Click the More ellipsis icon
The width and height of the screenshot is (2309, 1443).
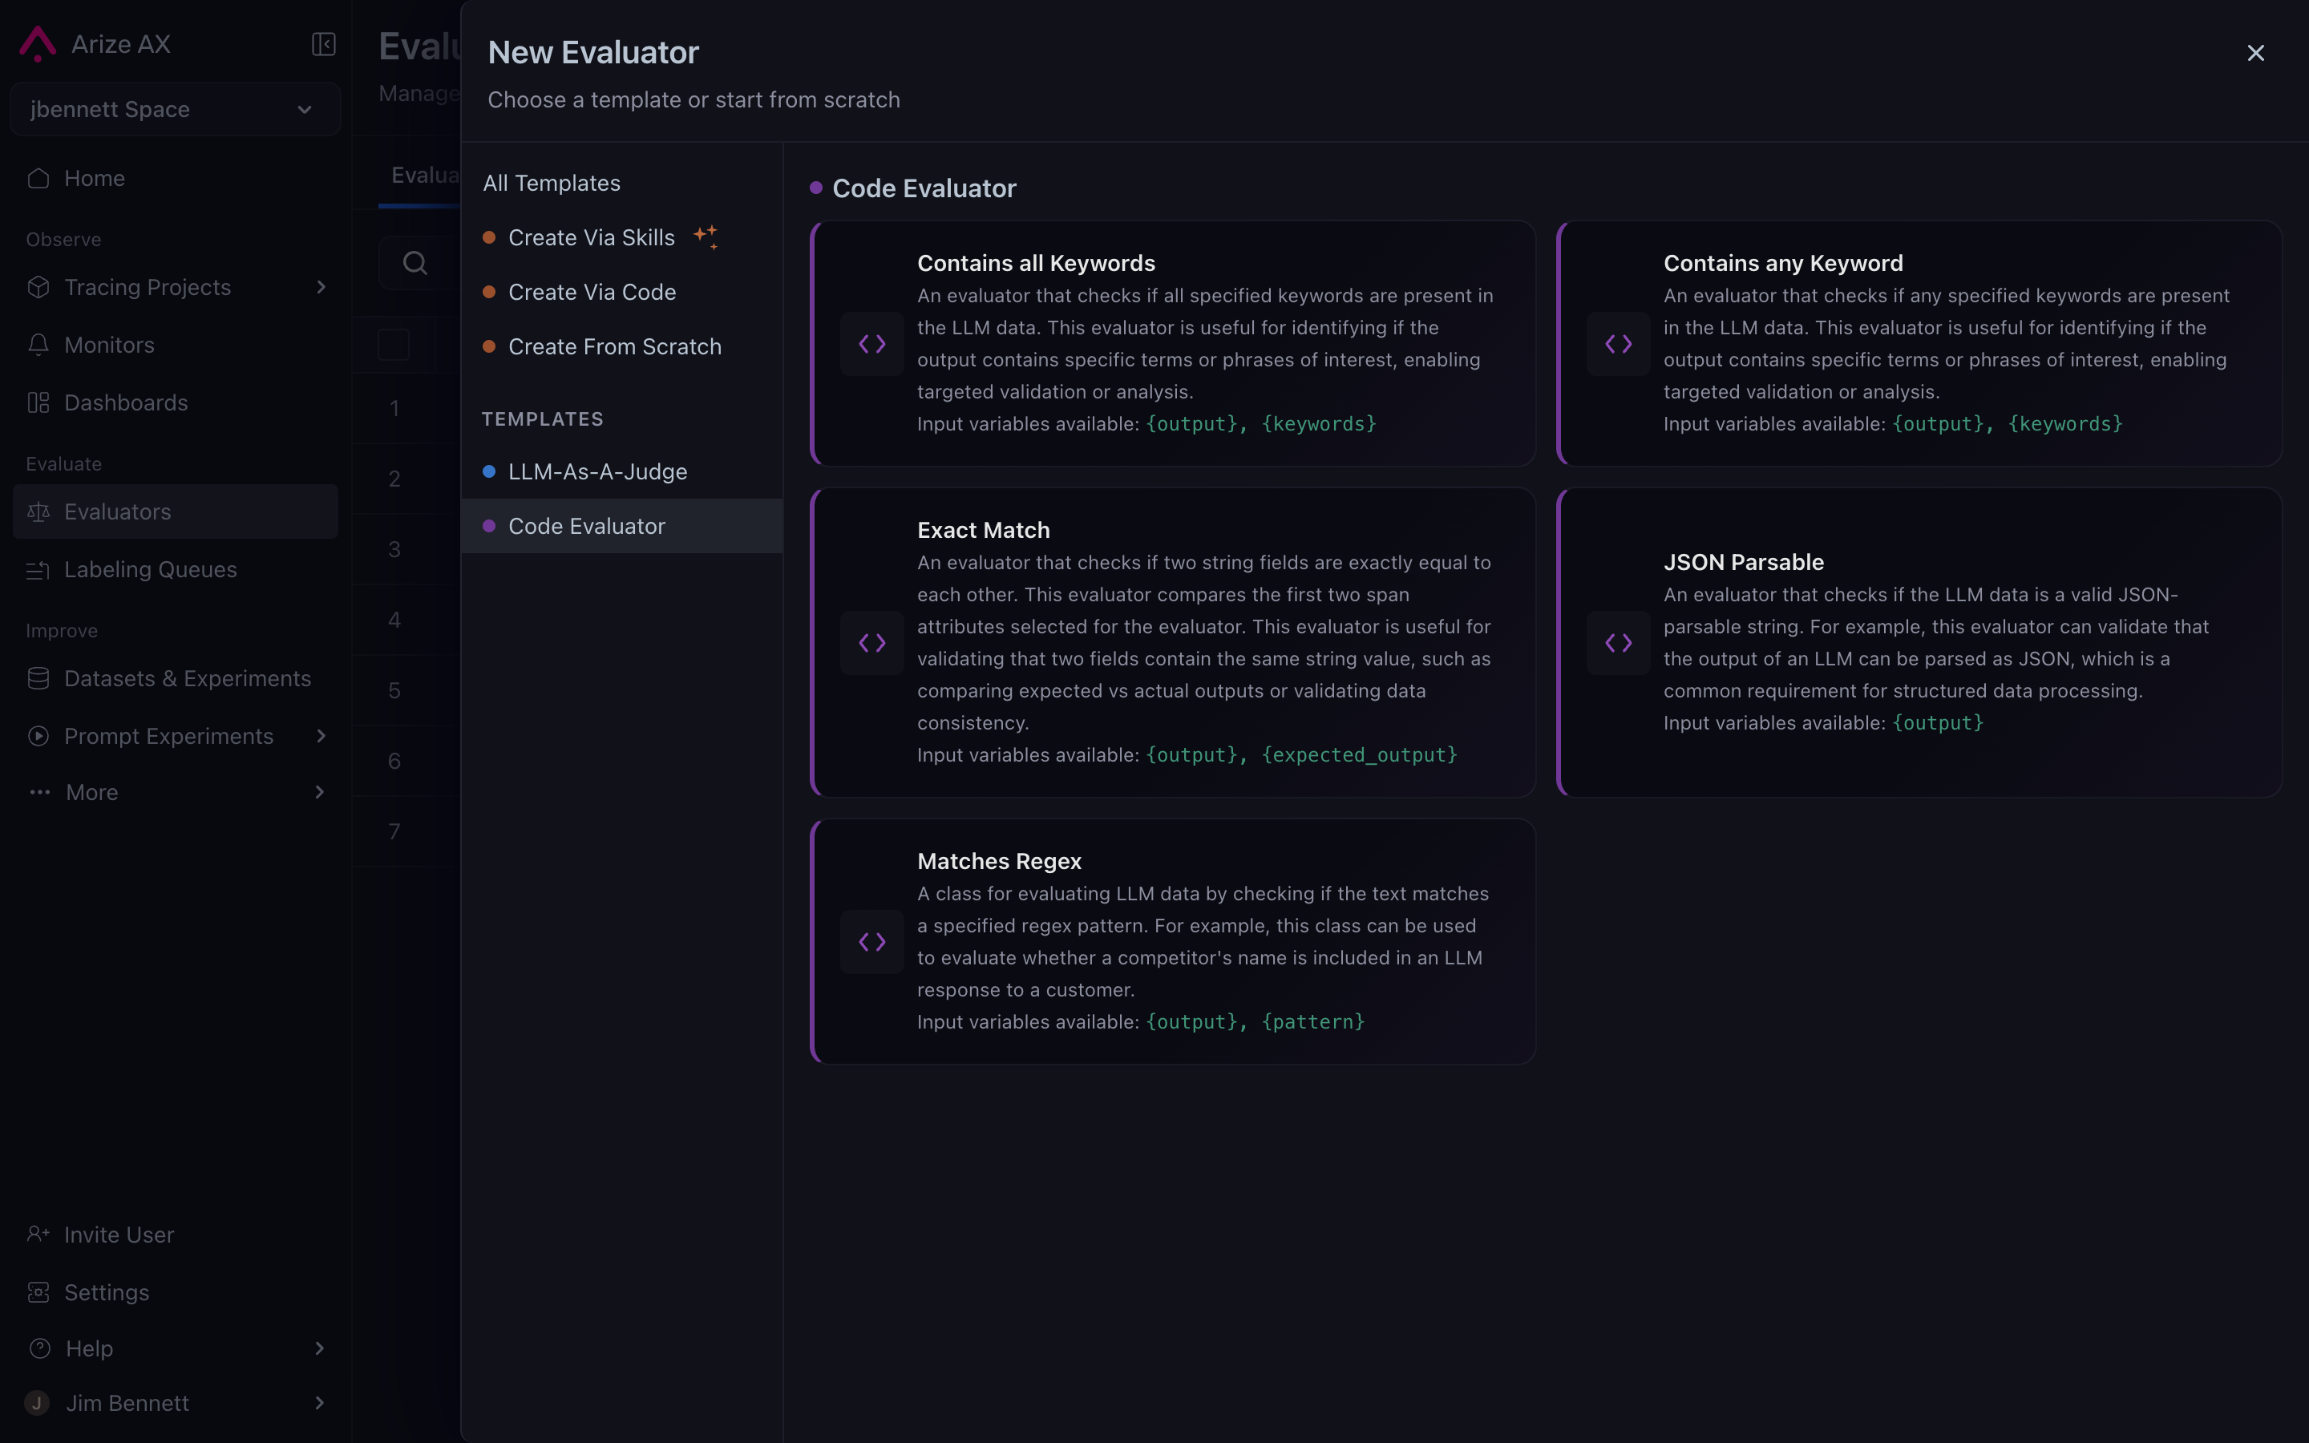tap(39, 792)
